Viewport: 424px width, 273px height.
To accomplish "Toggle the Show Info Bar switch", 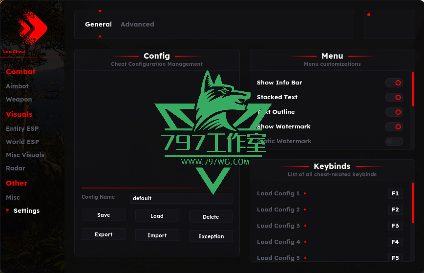I will point(394,83).
